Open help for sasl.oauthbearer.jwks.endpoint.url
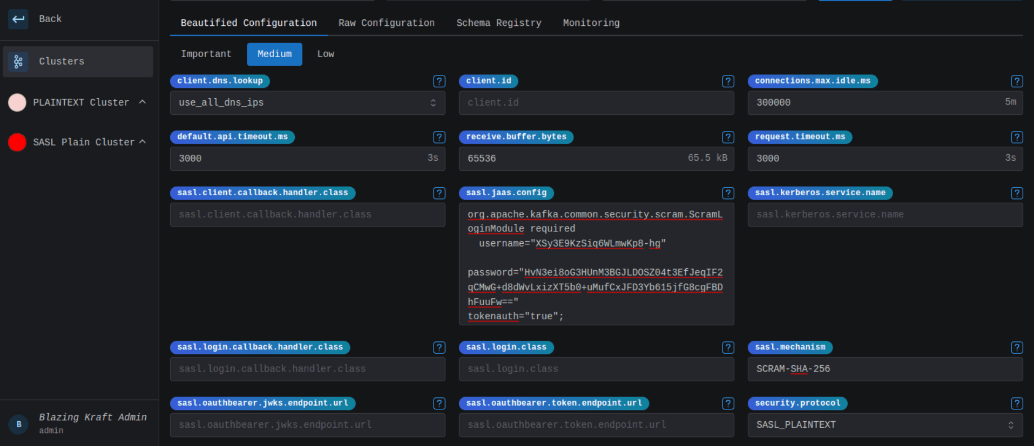This screenshot has height=446, width=1034. (439, 403)
